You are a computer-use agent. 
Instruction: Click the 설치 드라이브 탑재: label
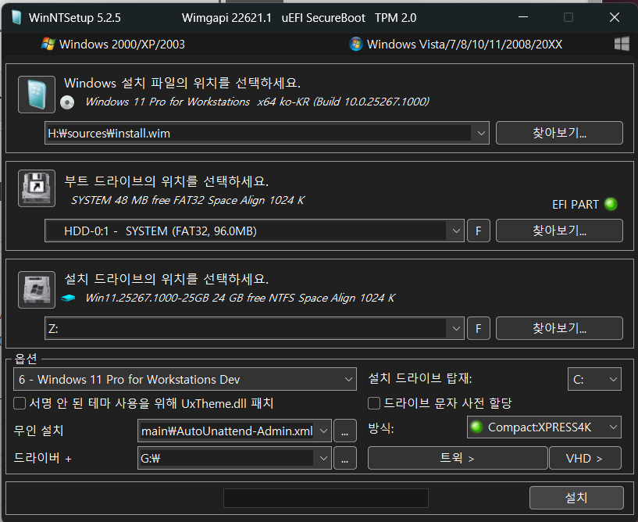[420, 378]
